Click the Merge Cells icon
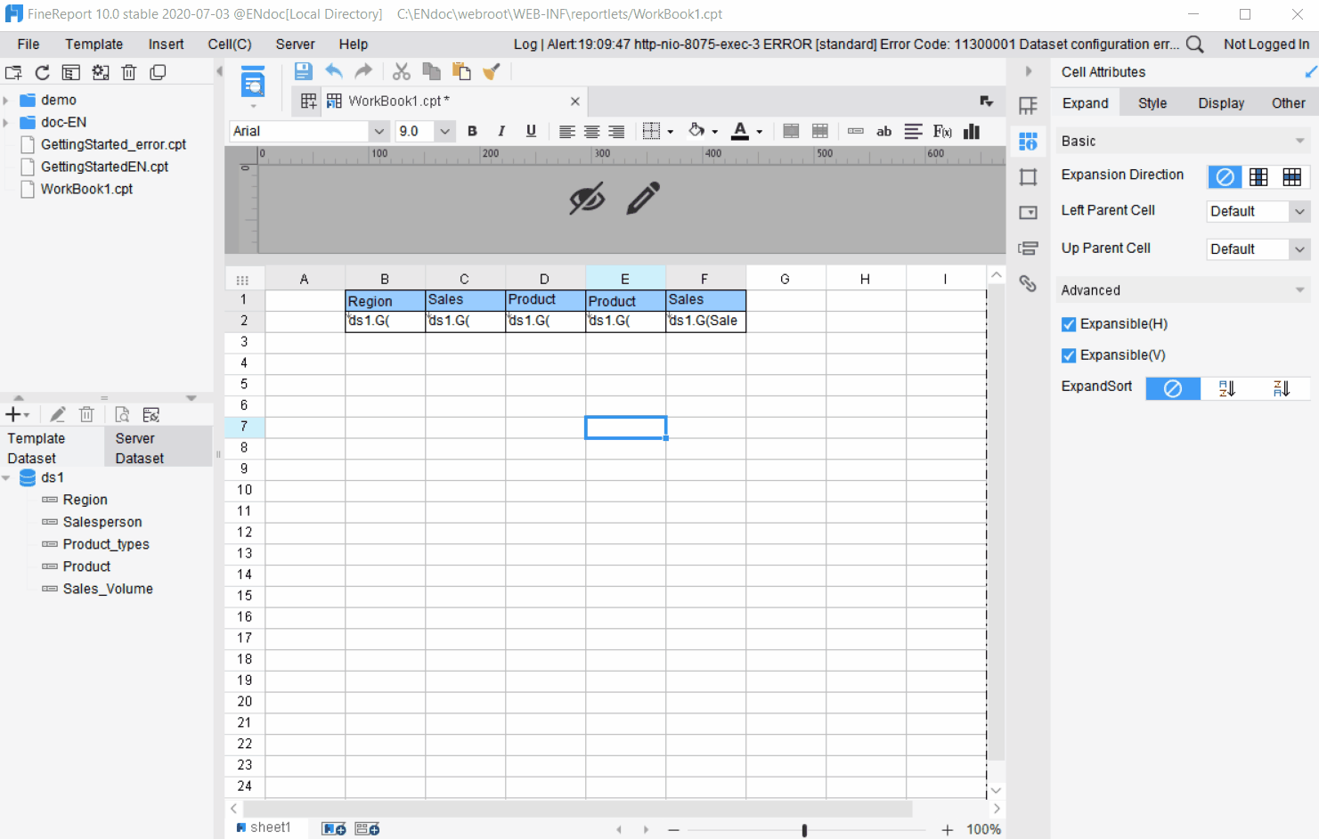This screenshot has height=839, width=1319. pyautogui.click(x=791, y=131)
